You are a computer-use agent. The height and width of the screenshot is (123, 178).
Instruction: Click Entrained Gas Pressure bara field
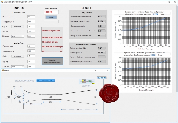point(31,17)
